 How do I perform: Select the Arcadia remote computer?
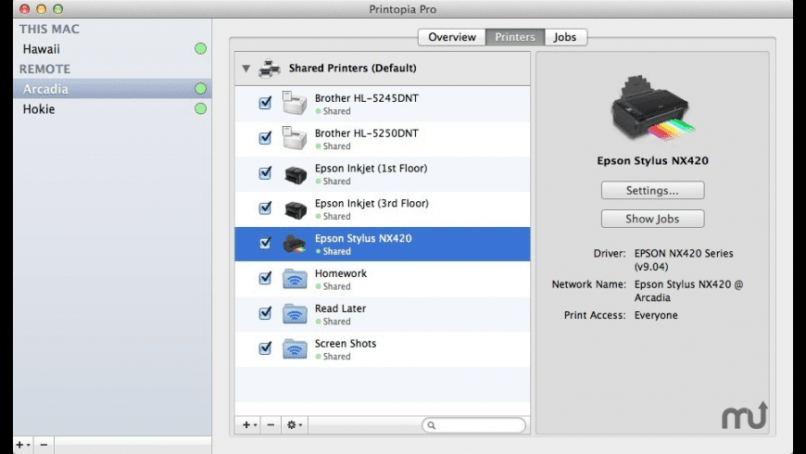[112, 89]
